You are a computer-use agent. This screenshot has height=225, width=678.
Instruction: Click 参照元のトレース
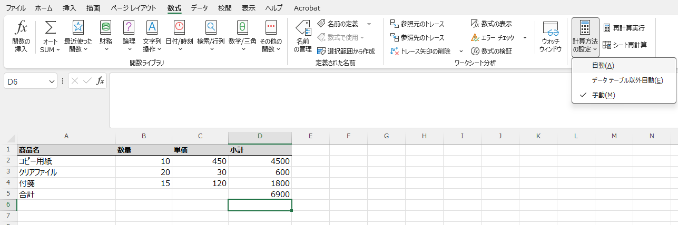point(417,24)
